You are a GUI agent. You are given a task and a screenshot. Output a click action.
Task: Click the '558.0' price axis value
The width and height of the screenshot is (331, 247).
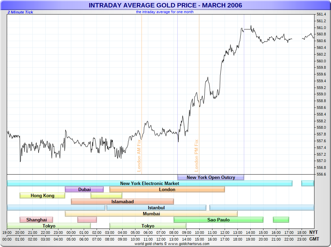[321, 128]
